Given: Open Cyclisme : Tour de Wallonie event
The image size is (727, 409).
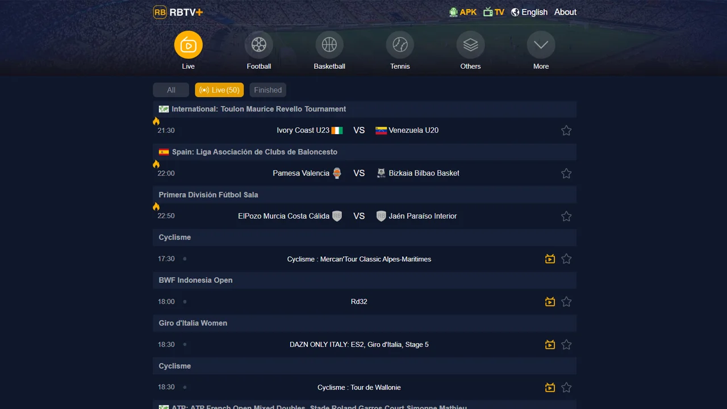Looking at the screenshot, I should 359,387.
